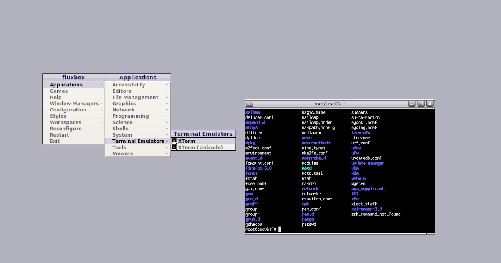The image size is (501, 263).
Task: Click the terminal title bar text root@csc06: ~
Action: point(330,104)
